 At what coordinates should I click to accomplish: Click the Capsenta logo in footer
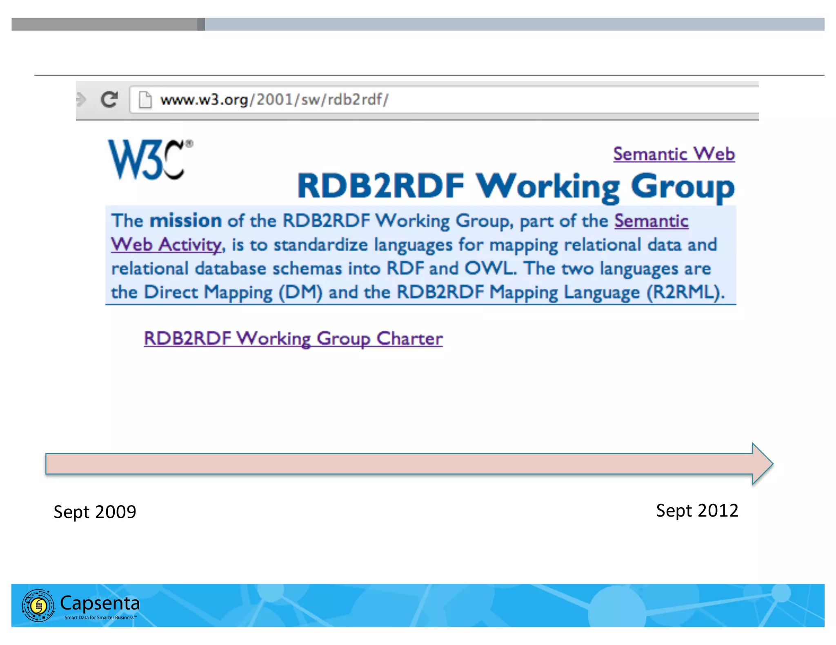81,605
